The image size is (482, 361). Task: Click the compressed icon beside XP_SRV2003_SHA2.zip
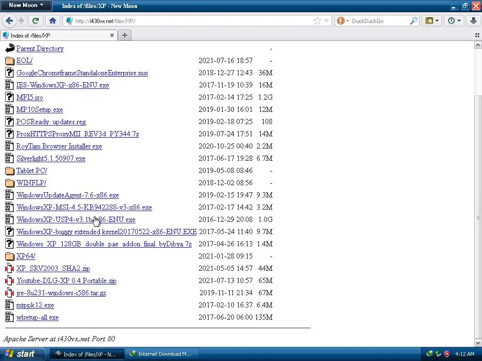[9, 268]
